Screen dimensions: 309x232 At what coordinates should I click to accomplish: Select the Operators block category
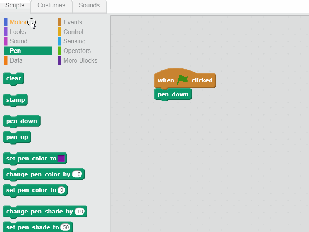pyautogui.click(x=77, y=51)
